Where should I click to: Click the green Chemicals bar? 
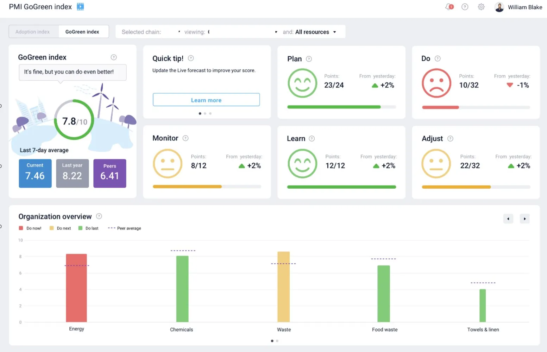(x=182, y=289)
